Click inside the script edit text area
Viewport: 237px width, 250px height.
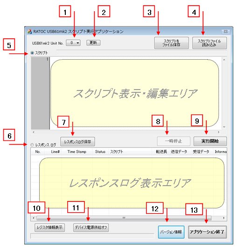coord(136,93)
